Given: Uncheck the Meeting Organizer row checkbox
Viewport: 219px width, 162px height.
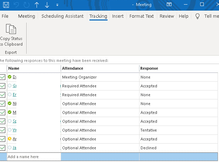Looking at the screenshot, I should [2, 77].
